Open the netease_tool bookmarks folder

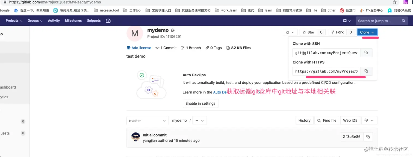click(106, 10)
